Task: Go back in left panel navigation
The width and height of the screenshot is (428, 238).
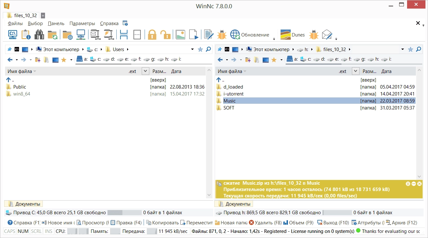Action: [x=10, y=60]
